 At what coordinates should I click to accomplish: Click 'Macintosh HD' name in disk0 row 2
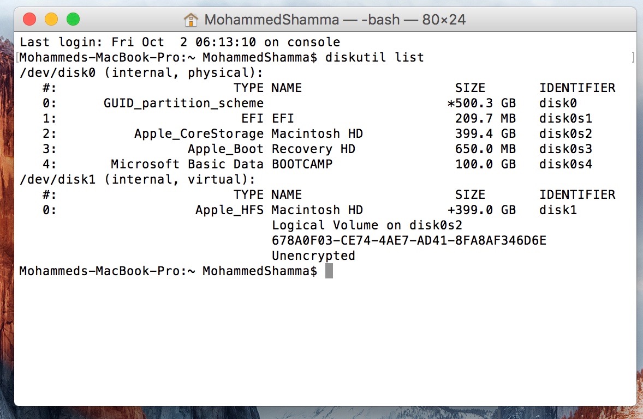317,134
